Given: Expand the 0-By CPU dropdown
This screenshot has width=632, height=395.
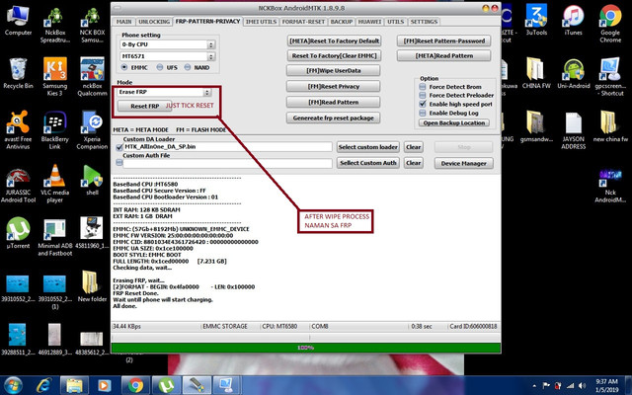Looking at the screenshot, I should tap(211, 44).
